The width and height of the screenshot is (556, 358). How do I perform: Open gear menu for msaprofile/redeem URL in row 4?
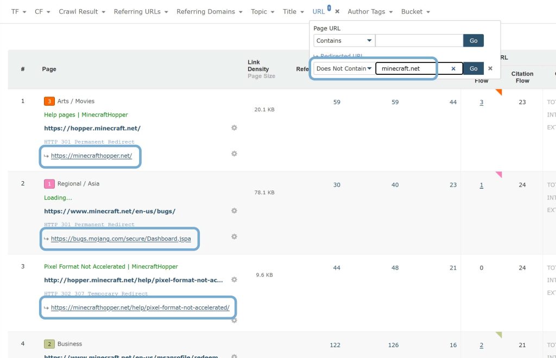pos(234,355)
